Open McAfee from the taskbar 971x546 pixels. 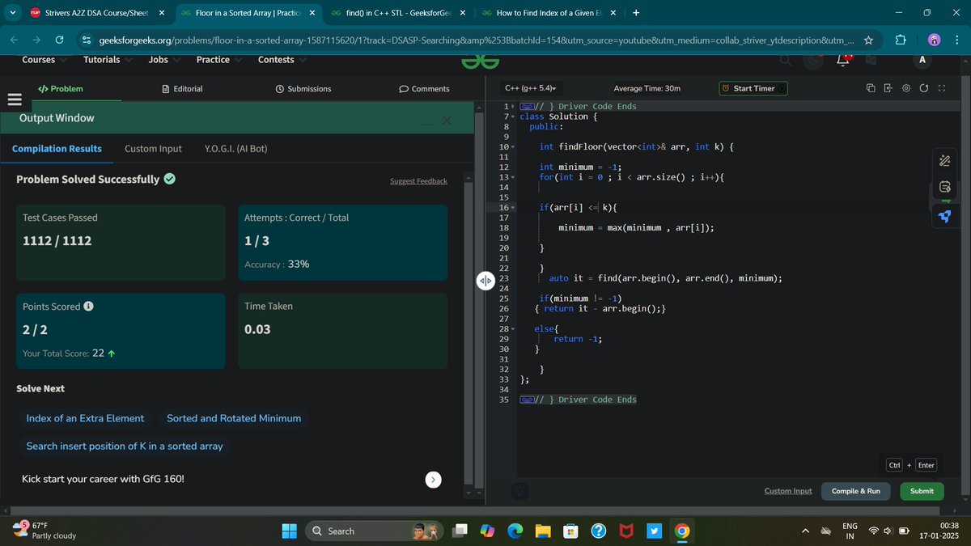point(625,531)
